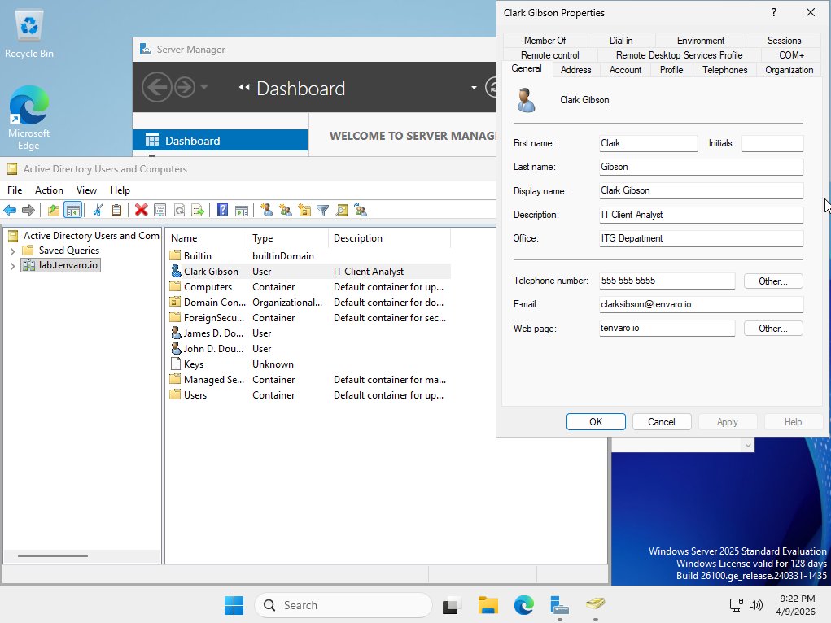
Task: Select Dashboard in Server Manager sidebar
Action: 220,141
